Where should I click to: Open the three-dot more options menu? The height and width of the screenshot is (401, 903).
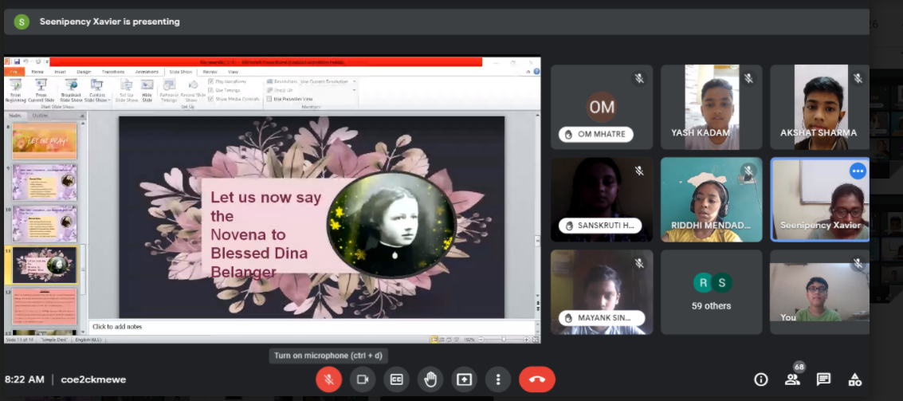(498, 379)
